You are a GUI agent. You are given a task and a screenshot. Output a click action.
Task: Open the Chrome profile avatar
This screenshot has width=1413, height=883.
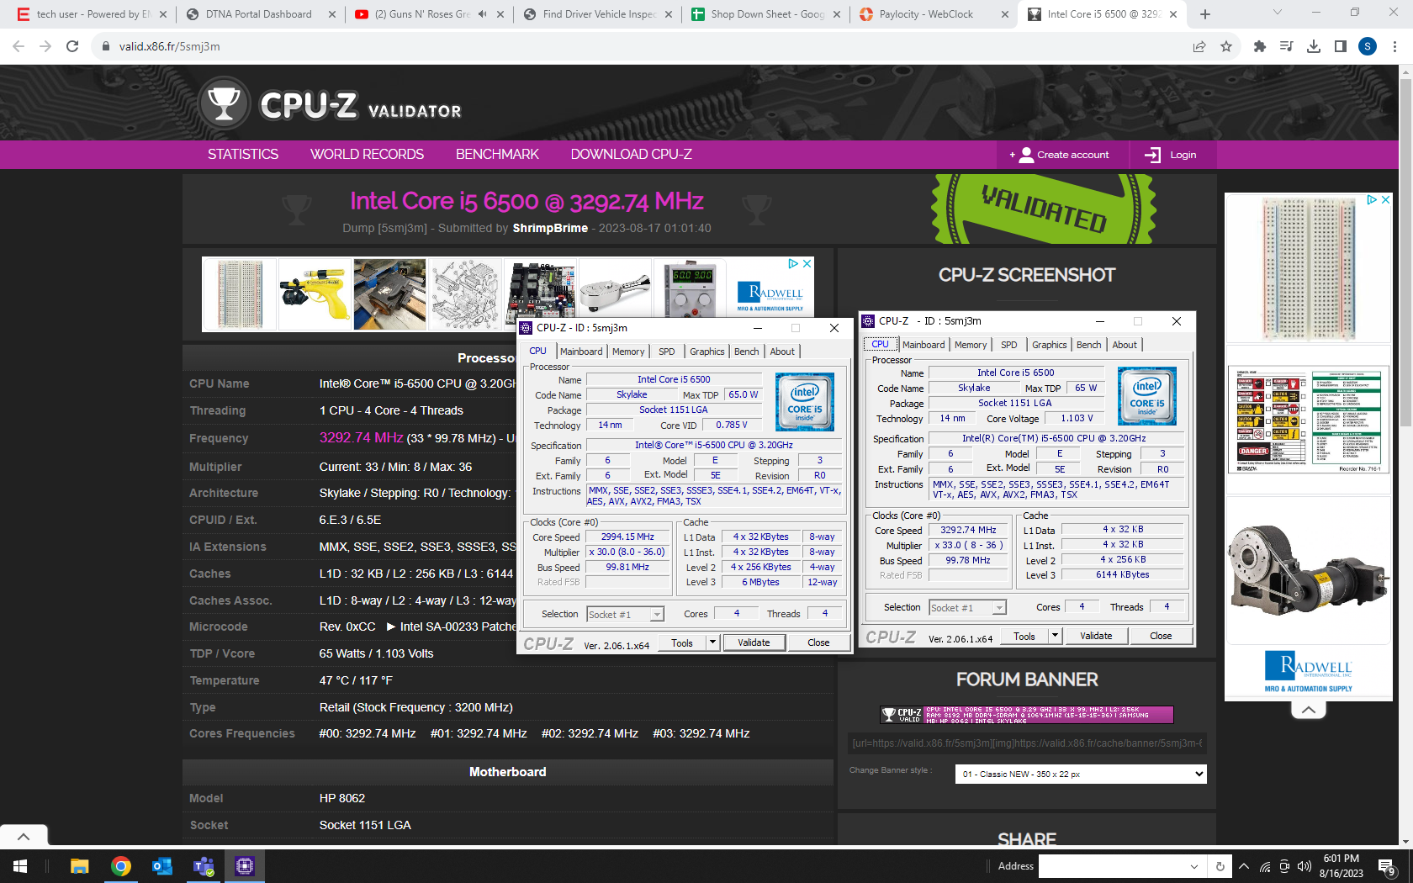tap(1368, 46)
